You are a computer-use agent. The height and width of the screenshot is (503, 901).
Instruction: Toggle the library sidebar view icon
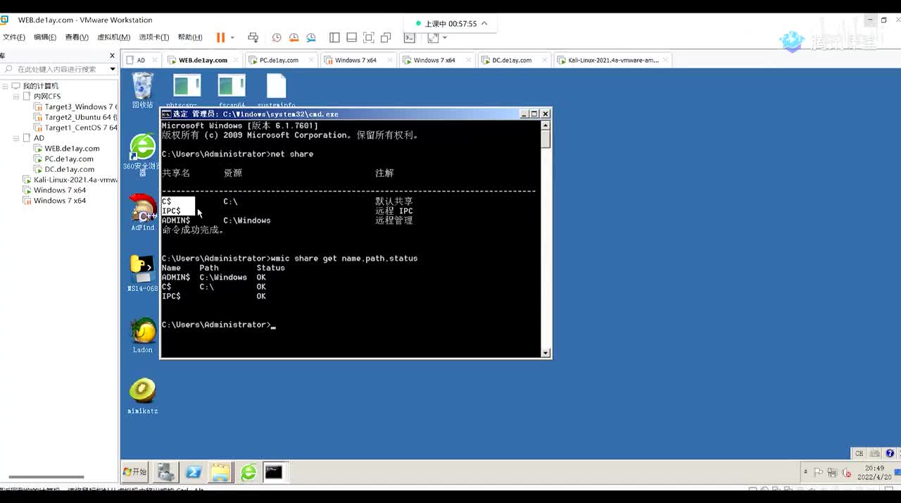tap(334, 37)
